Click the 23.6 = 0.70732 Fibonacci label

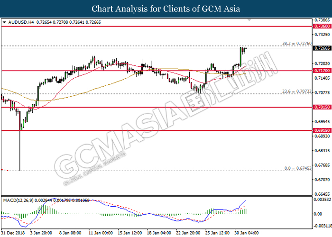(x=297, y=91)
